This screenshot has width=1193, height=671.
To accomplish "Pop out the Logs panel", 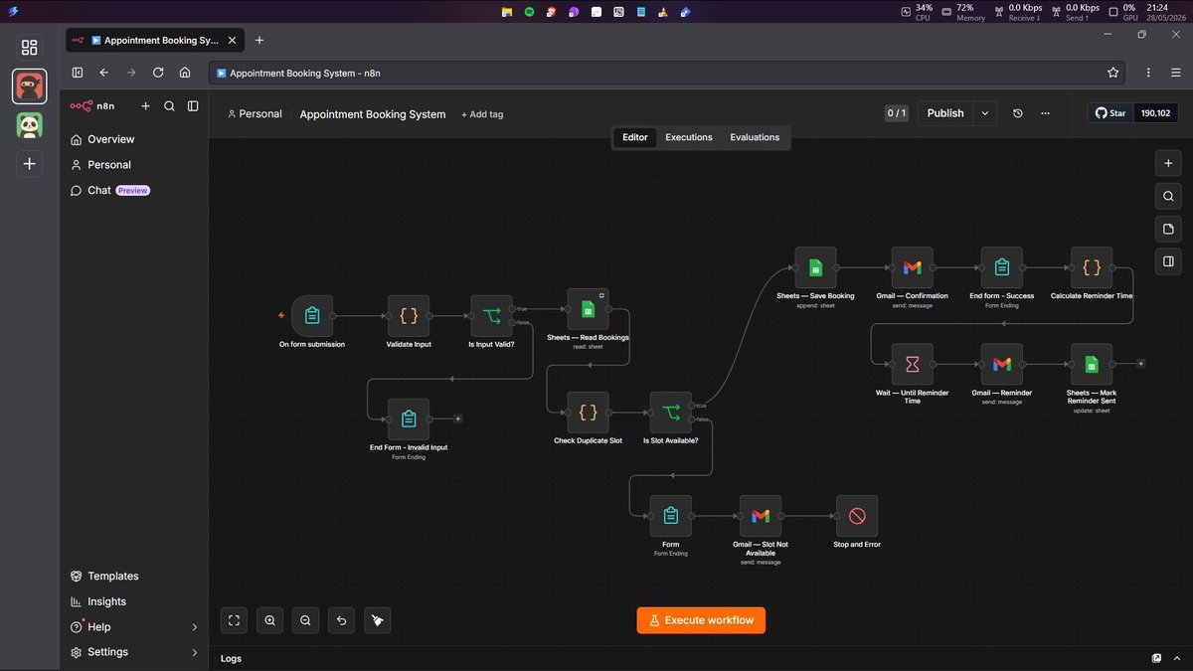I will coord(1156,658).
